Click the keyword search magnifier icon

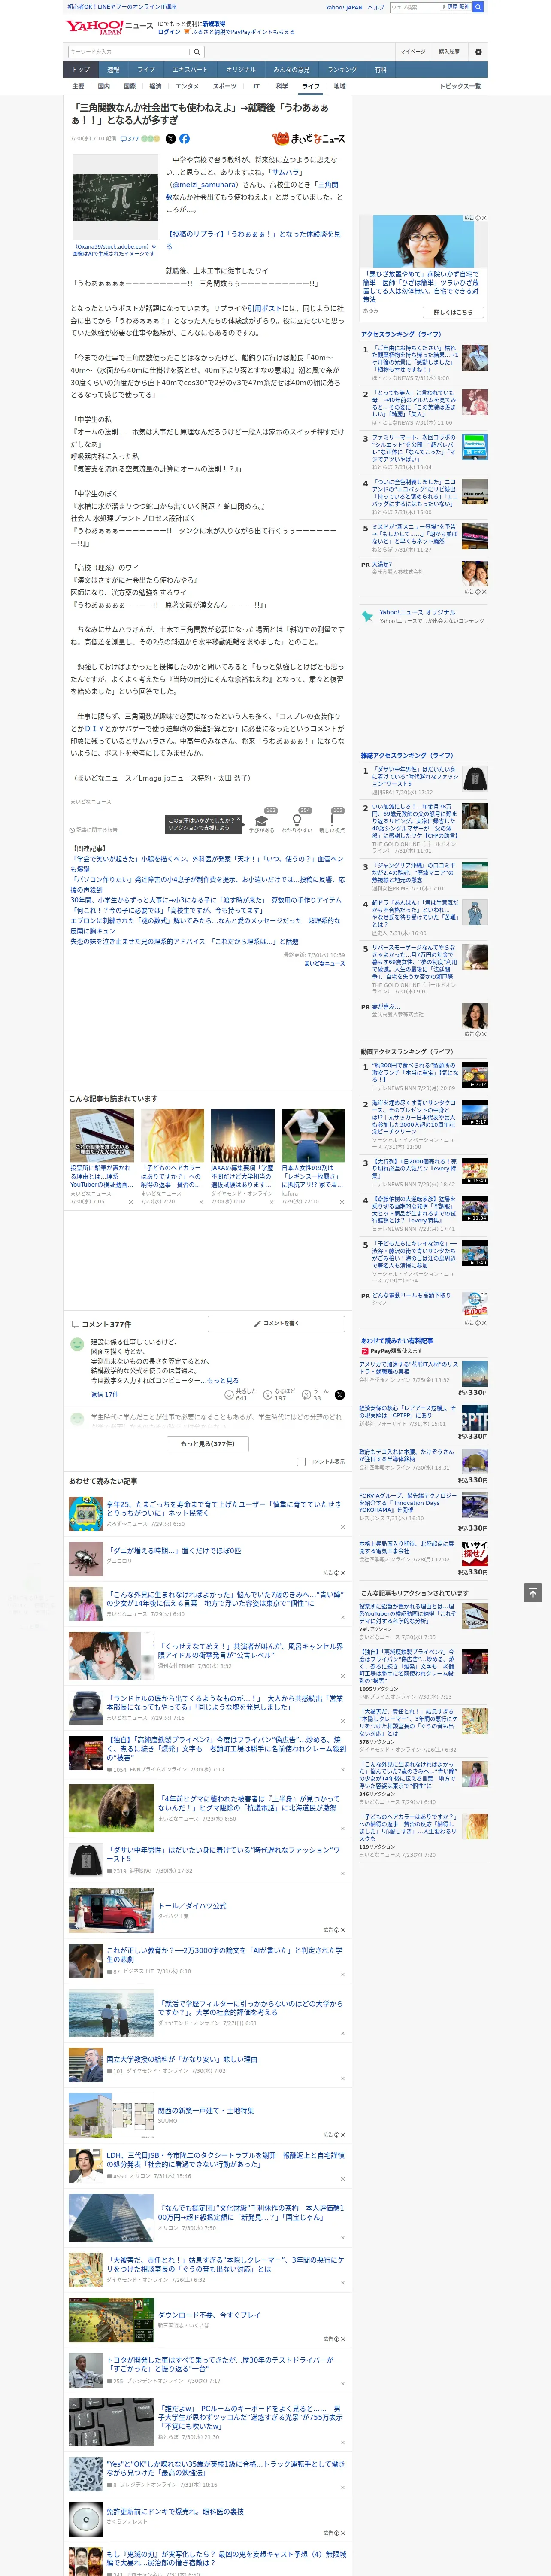tap(197, 51)
